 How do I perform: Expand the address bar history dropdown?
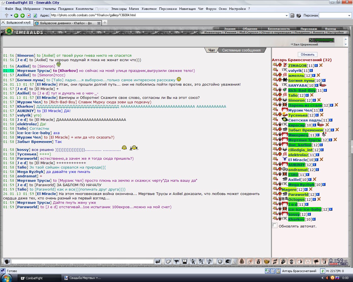(287, 15)
